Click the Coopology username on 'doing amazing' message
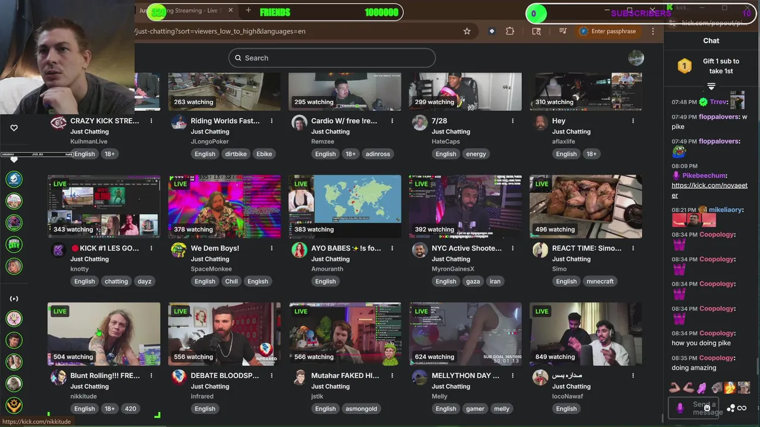The image size is (760, 427). [717, 358]
